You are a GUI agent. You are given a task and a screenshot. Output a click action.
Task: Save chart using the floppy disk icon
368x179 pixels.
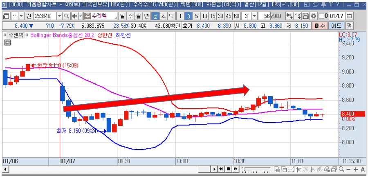click(305, 16)
